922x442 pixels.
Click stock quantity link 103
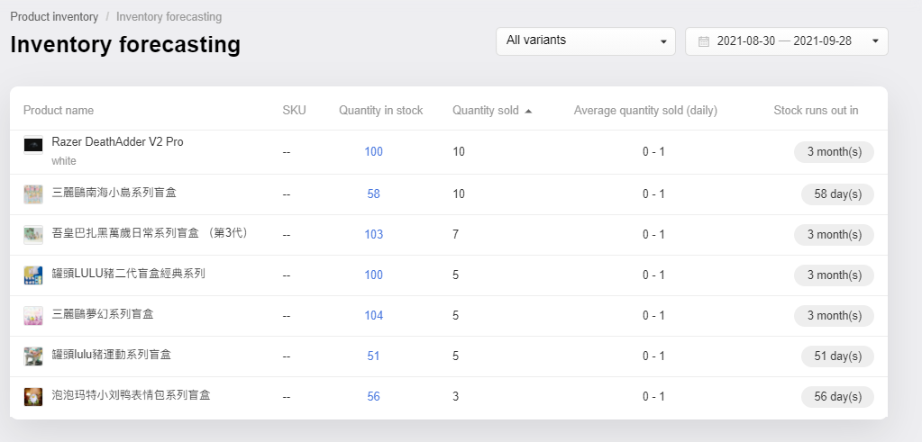coord(373,234)
